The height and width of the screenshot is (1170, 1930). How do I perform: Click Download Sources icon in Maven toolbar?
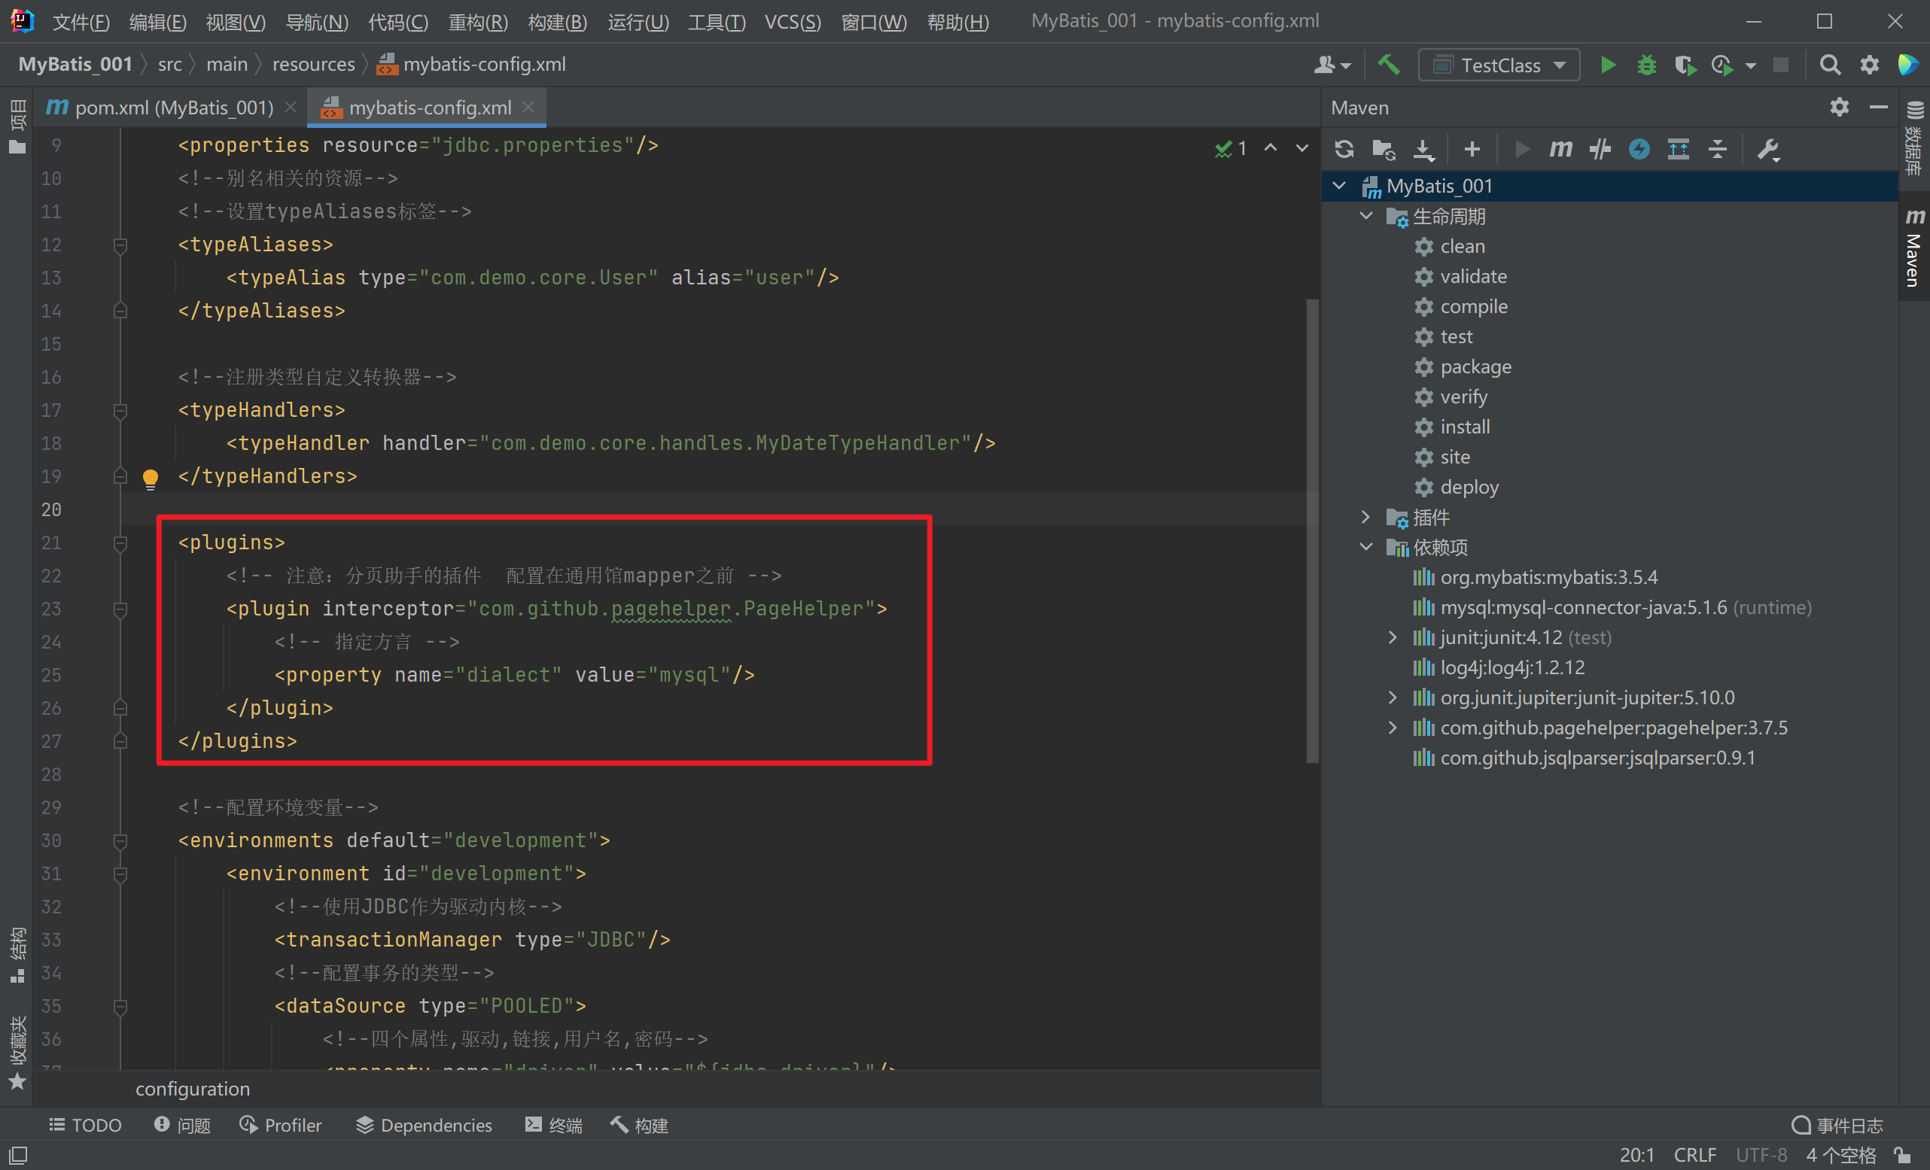click(x=1423, y=149)
